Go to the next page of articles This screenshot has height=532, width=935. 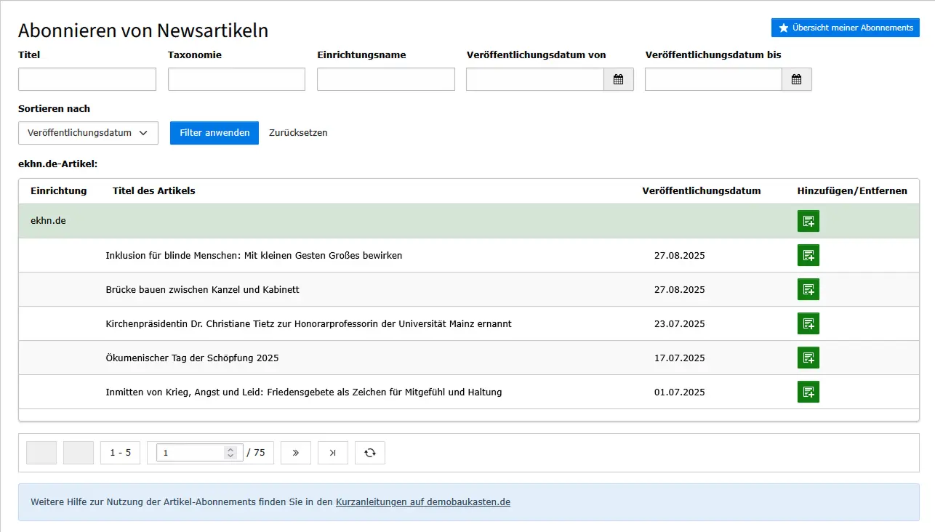pyautogui.click(x=295, y=453)
